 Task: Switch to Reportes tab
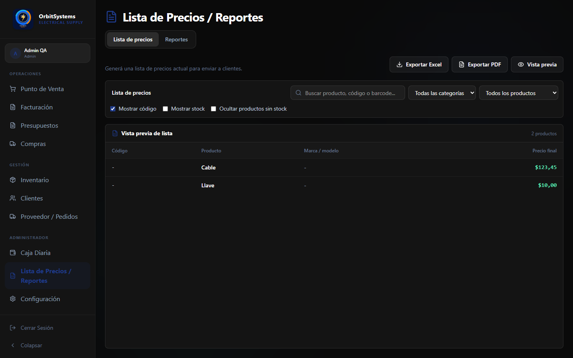(x=176, y=39)
